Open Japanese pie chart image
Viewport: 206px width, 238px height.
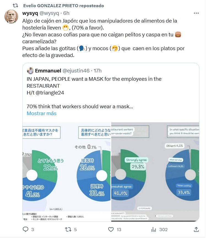pos(67,171)
